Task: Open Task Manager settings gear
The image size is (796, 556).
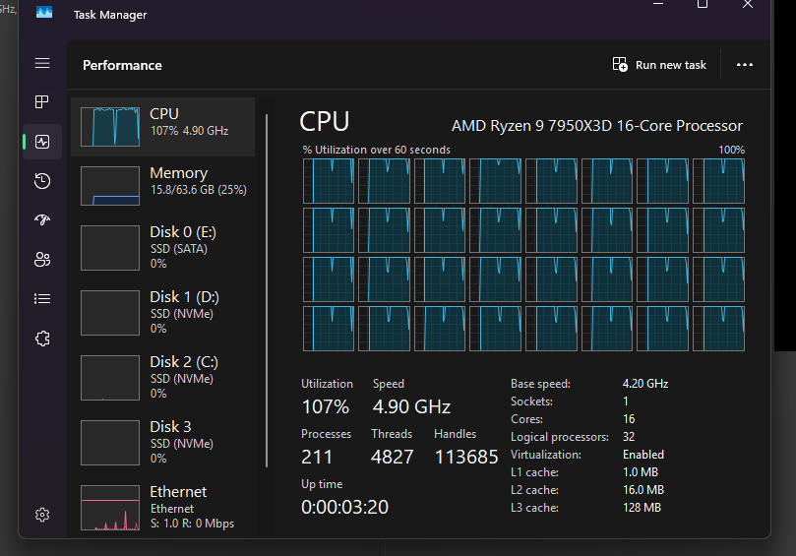Action: (42, 515)
